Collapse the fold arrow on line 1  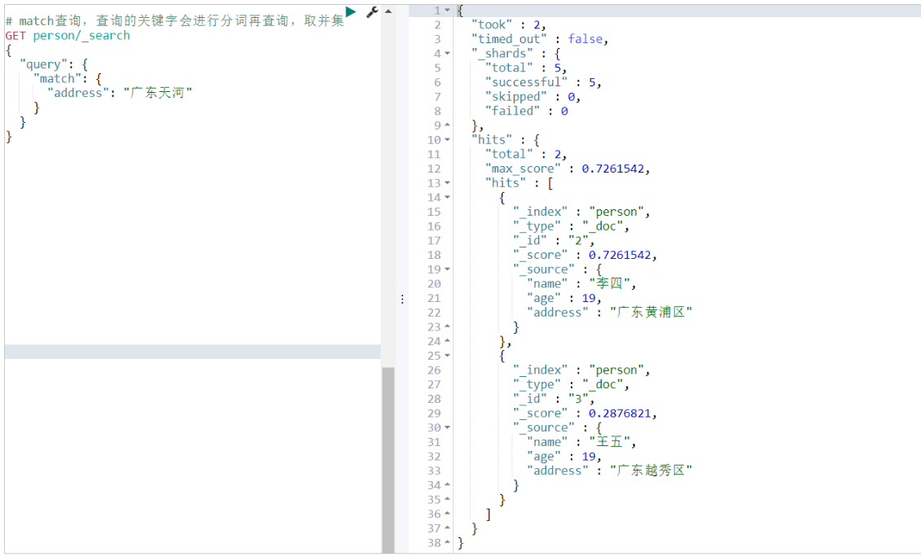[447, 11]
